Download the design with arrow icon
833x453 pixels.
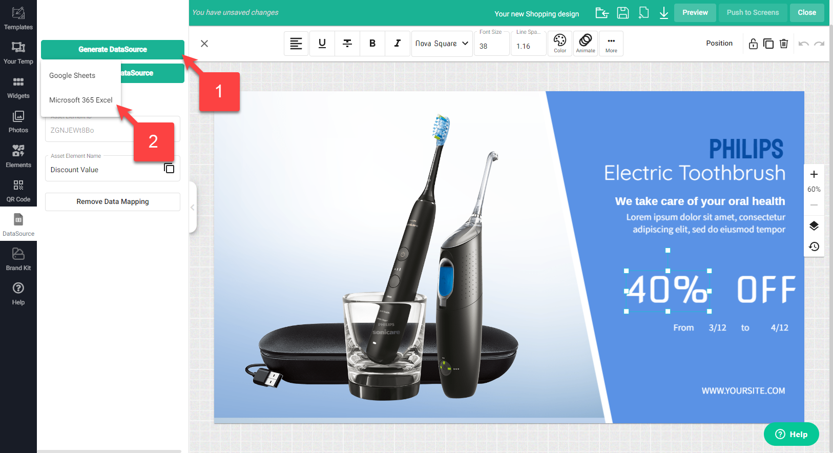point(663,13)
